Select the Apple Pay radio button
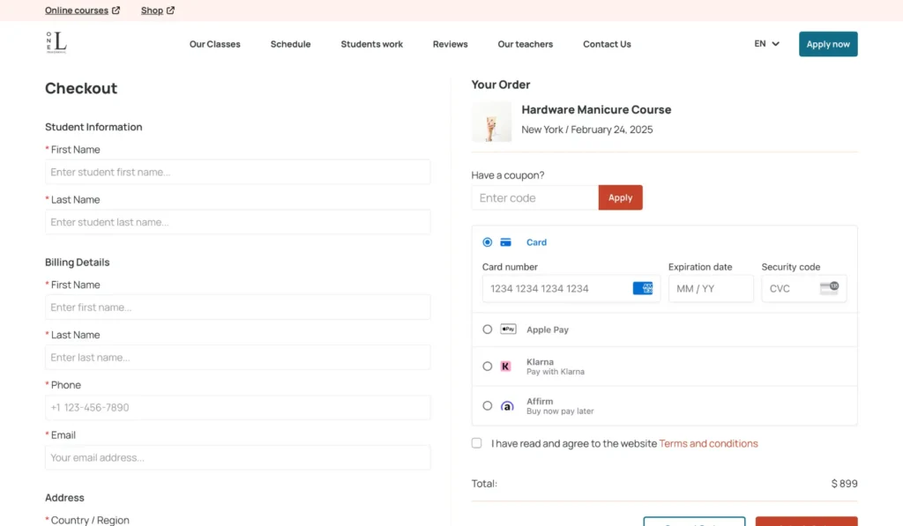This screenshot has width=903, height=526. click(488, 330)
